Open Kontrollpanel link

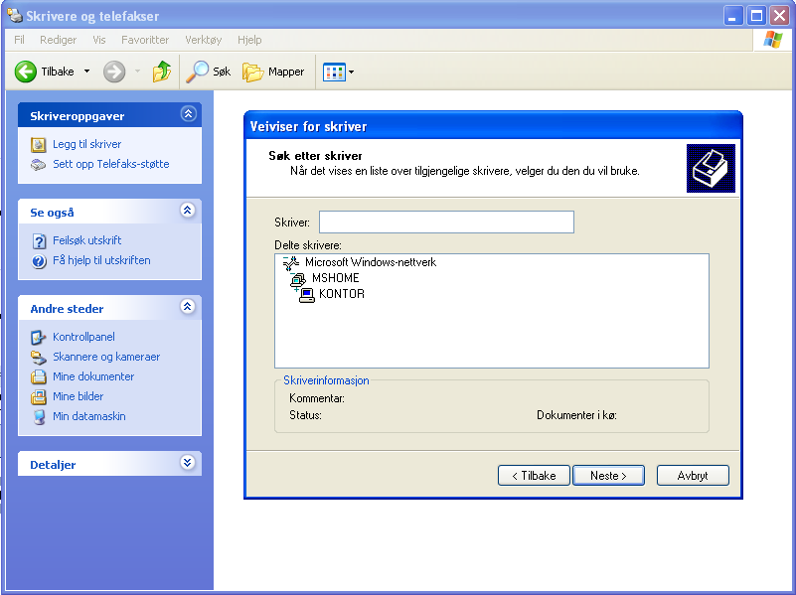(x=83, y=337)
